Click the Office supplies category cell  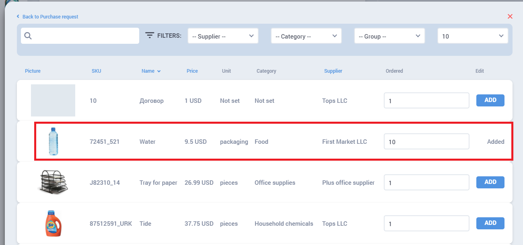pyautogui.click(x=275, y=183)
